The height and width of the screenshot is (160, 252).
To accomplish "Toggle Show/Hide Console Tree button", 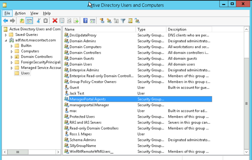I will click(29, 21).
